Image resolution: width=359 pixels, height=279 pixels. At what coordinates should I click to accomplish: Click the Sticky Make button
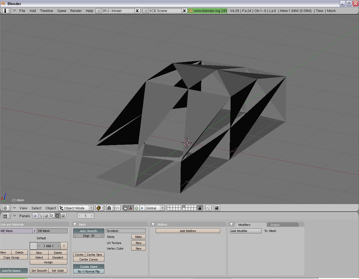(x=139, y=237)
